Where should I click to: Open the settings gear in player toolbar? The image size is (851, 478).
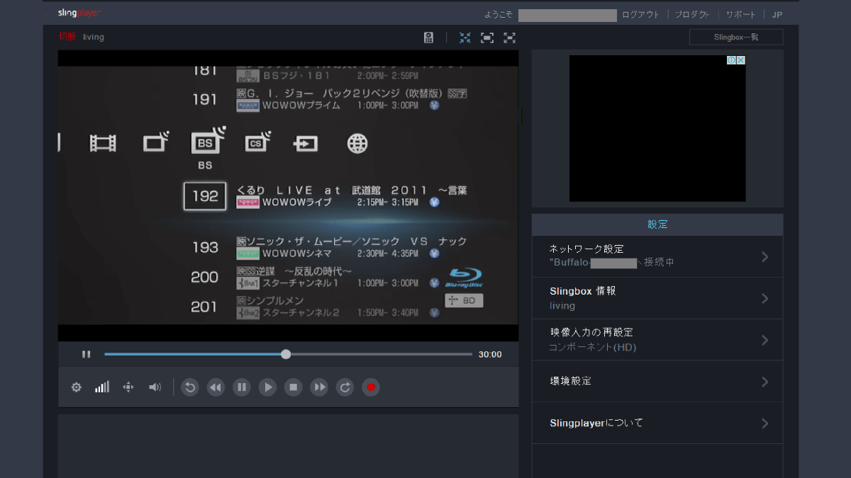[77, 387]
